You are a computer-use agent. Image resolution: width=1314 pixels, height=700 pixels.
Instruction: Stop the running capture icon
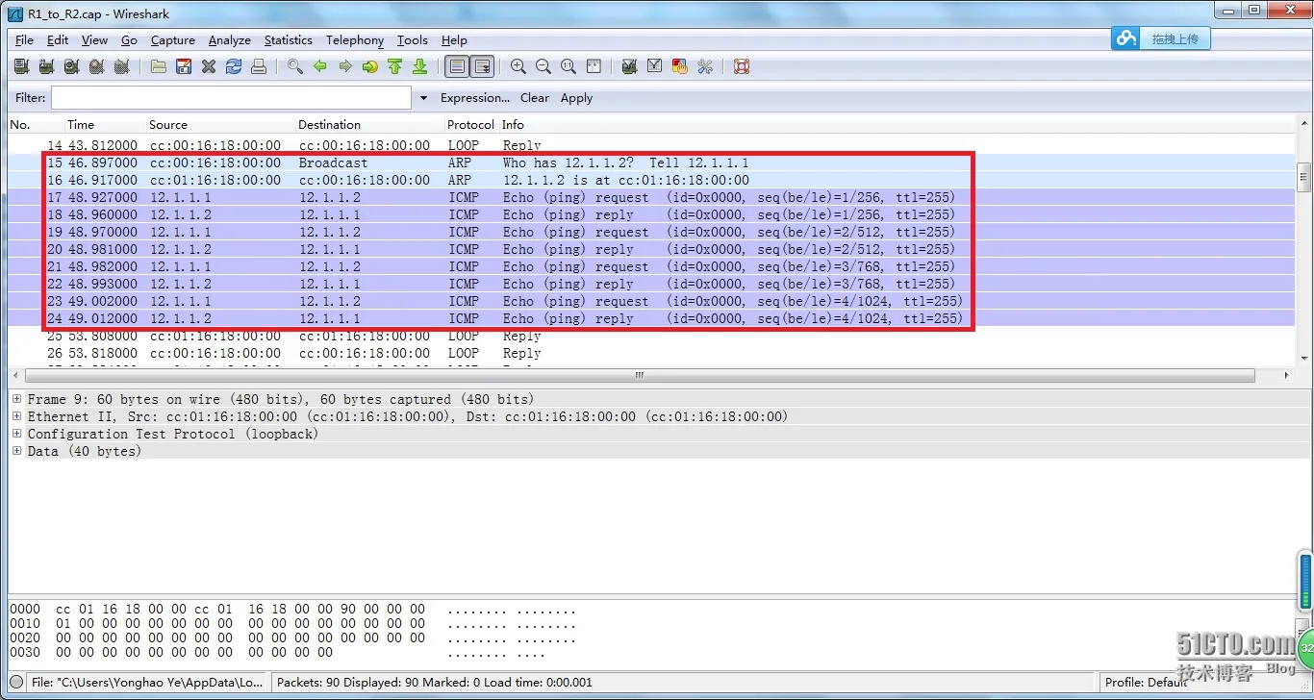tap(96, 66)
